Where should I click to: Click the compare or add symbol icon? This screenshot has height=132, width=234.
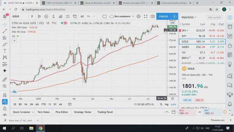46,16
